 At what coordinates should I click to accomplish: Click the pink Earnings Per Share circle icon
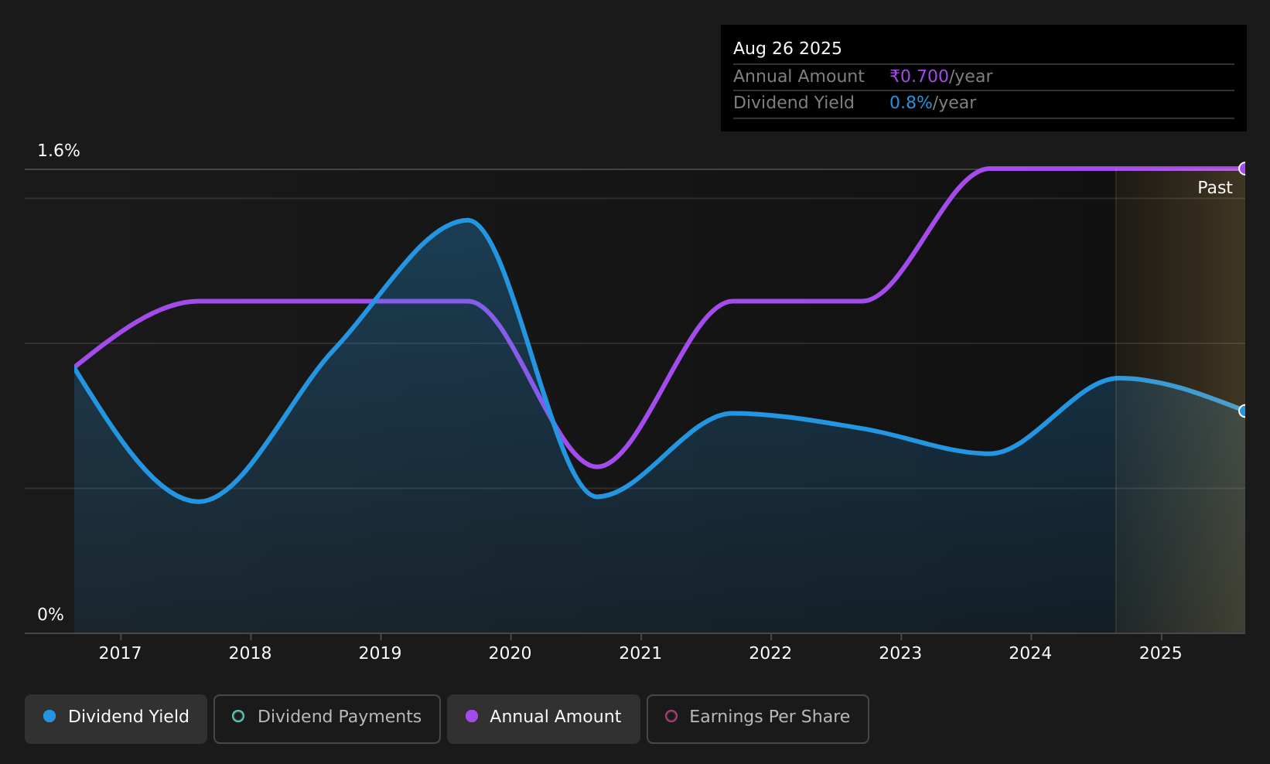point(671,716)
